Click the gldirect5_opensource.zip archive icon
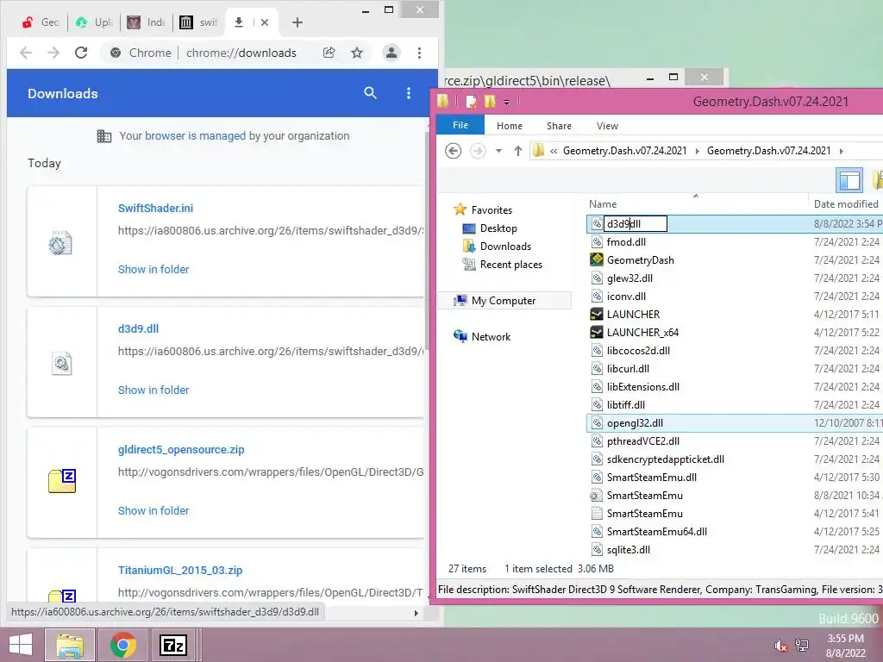The image size is (883, 662). [62, 481]
